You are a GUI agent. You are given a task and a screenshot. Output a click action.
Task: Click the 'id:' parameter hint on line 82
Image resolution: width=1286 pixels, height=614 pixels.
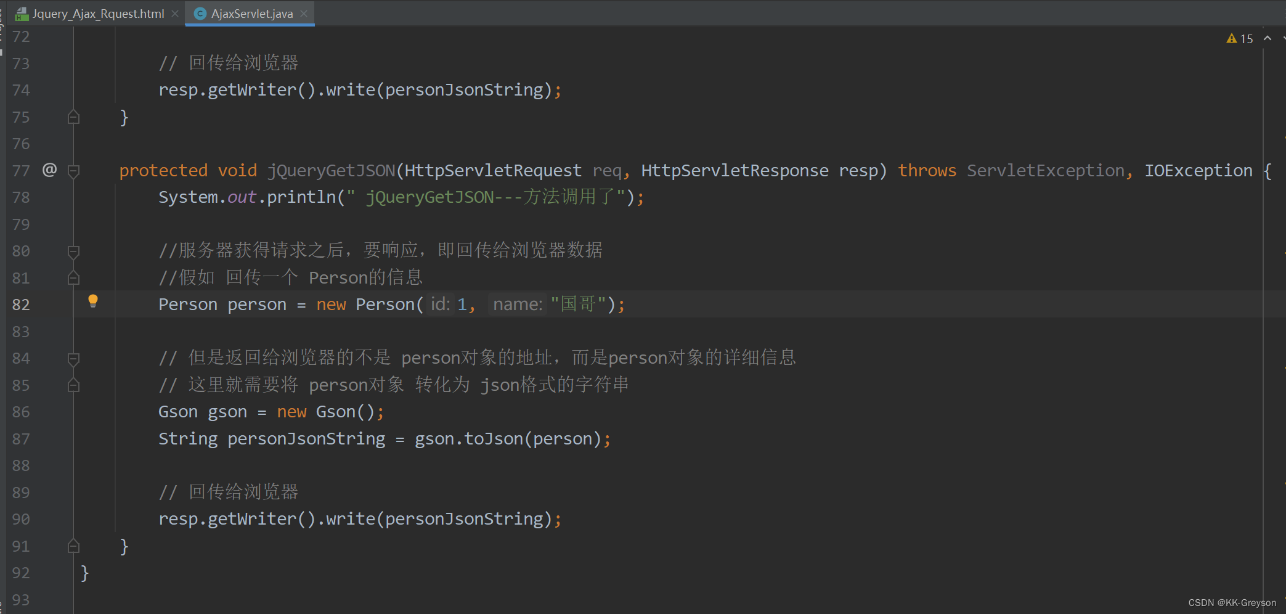(x=441, y=304)
